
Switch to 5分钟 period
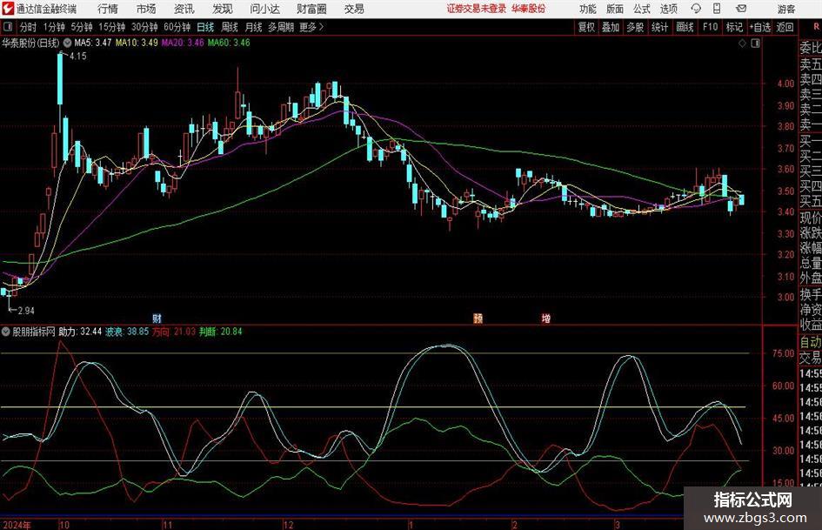[81, 27]
